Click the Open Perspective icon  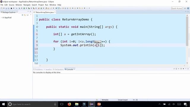185,8
